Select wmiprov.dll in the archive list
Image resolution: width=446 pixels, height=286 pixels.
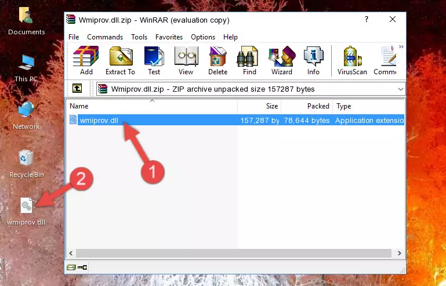click(235, 120)
